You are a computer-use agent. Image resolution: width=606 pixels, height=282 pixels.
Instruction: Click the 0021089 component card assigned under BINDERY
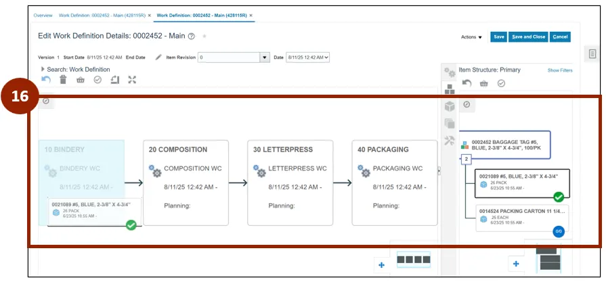click(94, 212)
